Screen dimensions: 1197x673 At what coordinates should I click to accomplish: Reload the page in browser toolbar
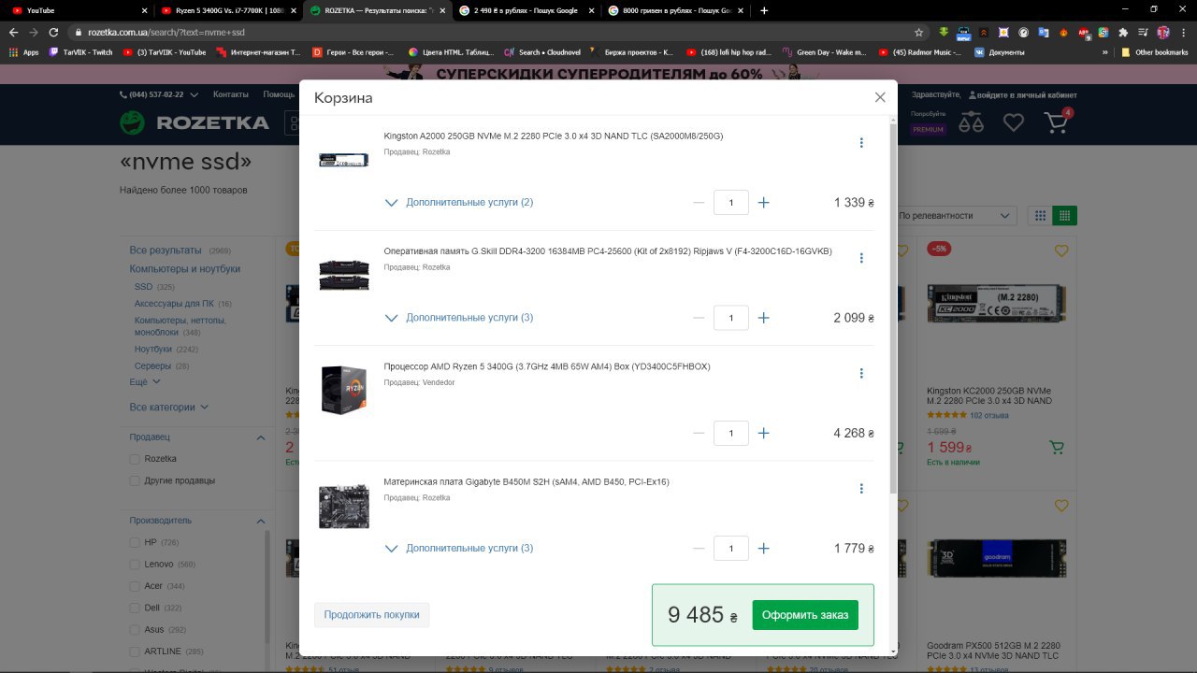[53, 32]
